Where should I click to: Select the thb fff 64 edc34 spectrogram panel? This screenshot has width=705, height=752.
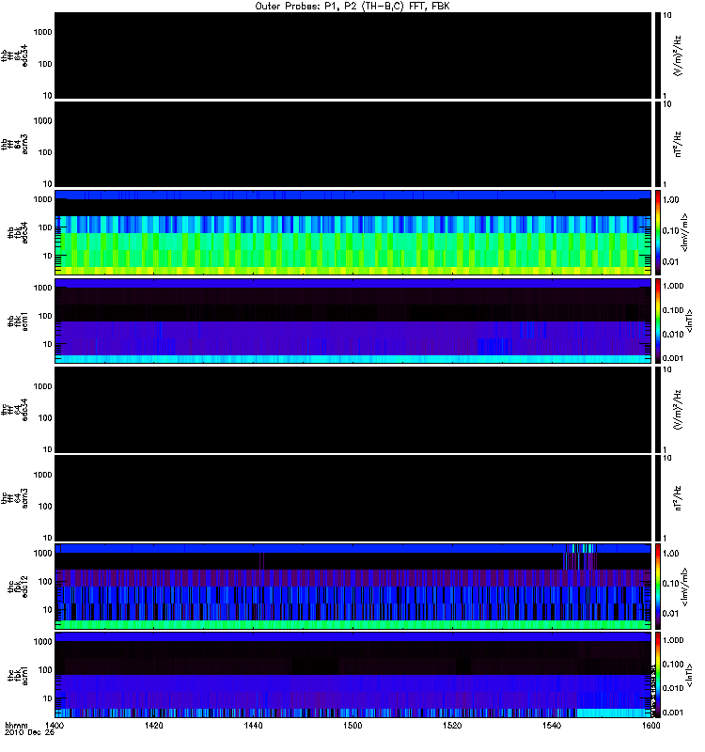[352, 55]
